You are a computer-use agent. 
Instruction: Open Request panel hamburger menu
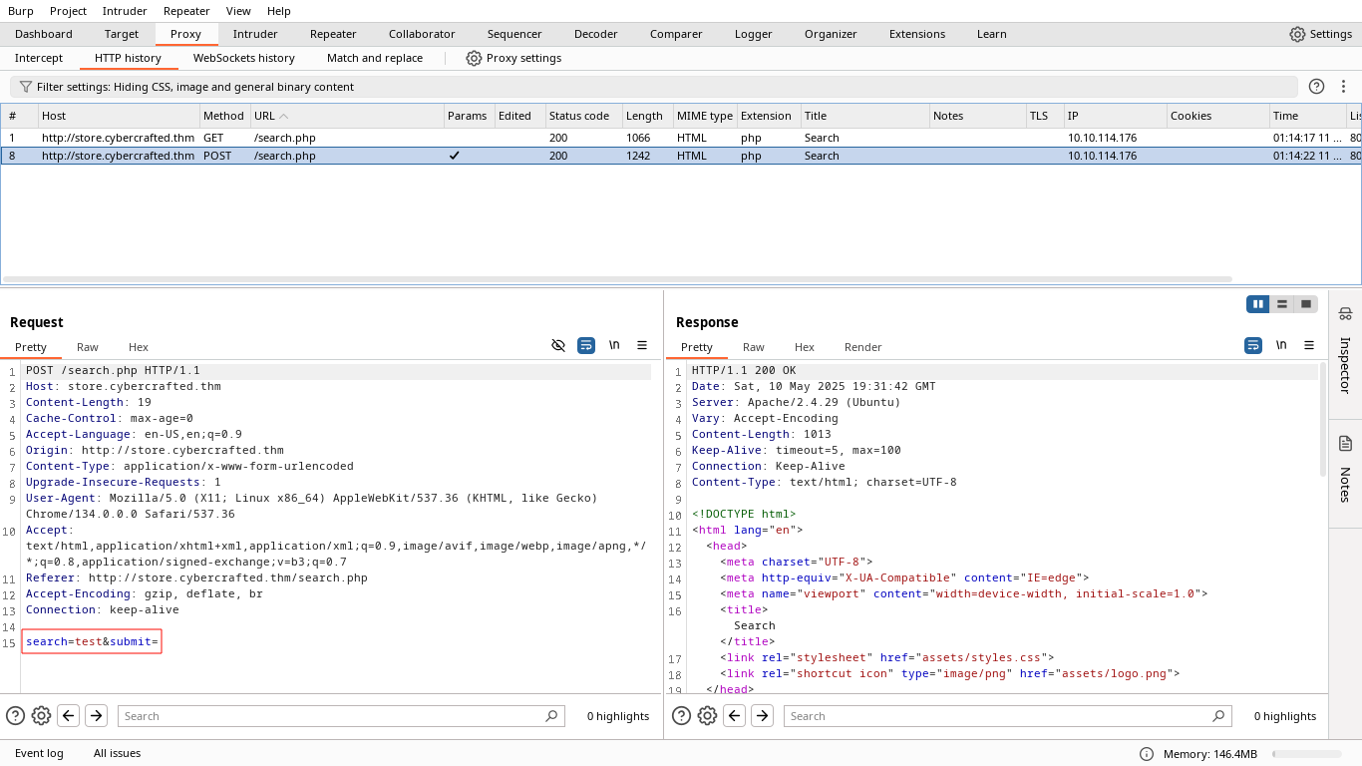pos(642,345)
